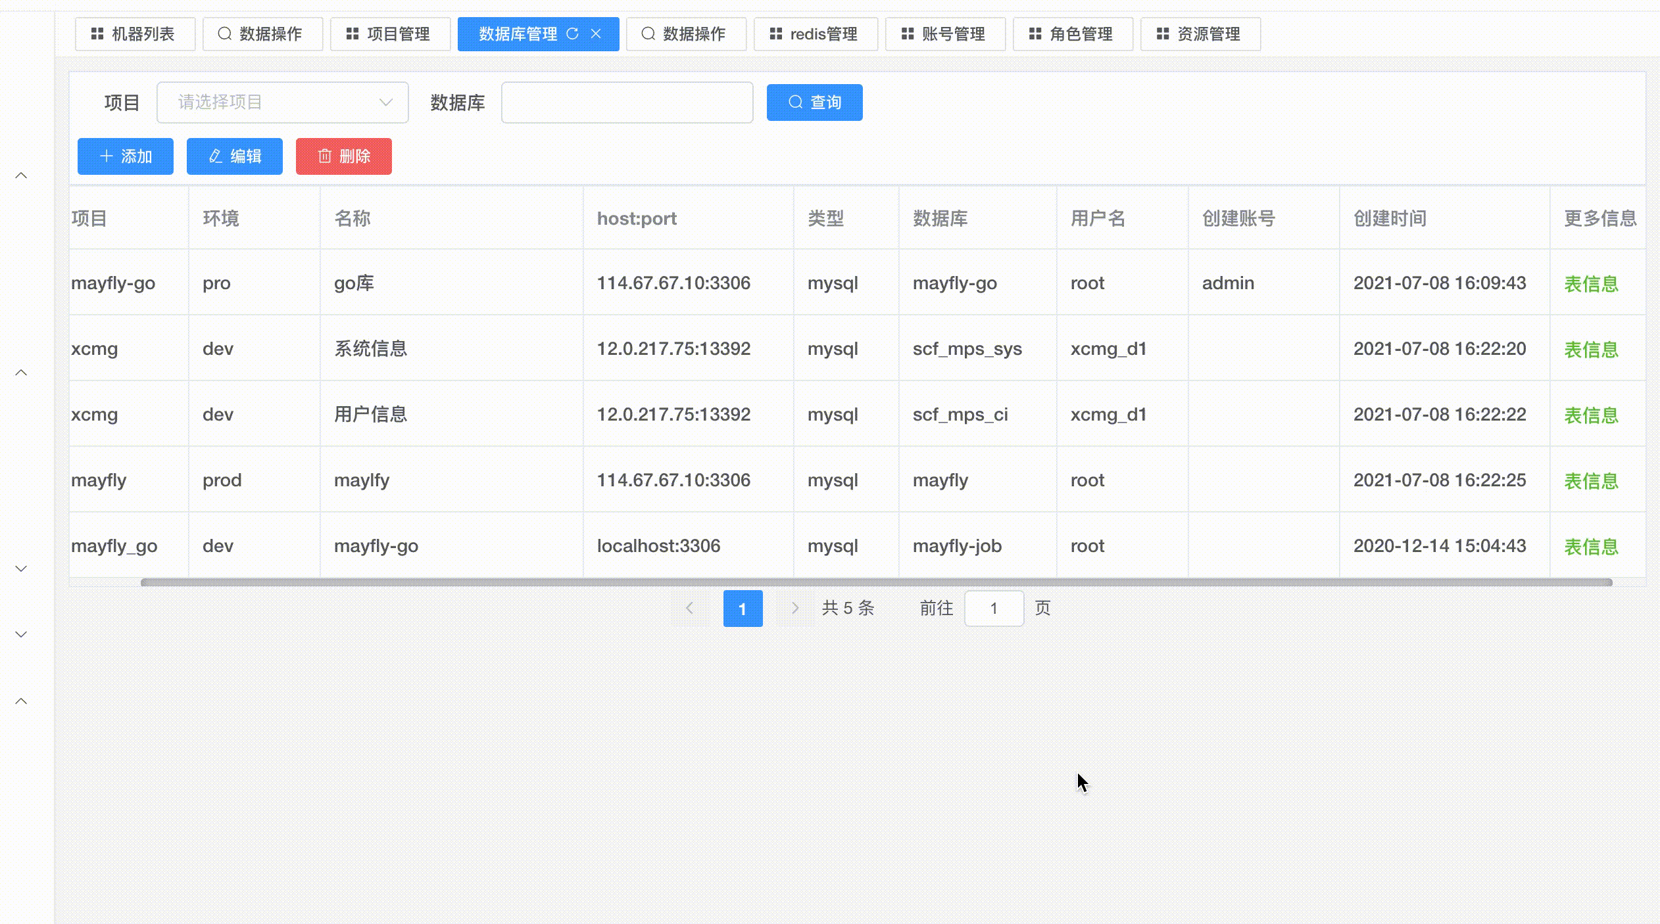Screen dimensions: 1660x924
Task: Collapse the top sidebar panel chevron
Action: [20, 174]
